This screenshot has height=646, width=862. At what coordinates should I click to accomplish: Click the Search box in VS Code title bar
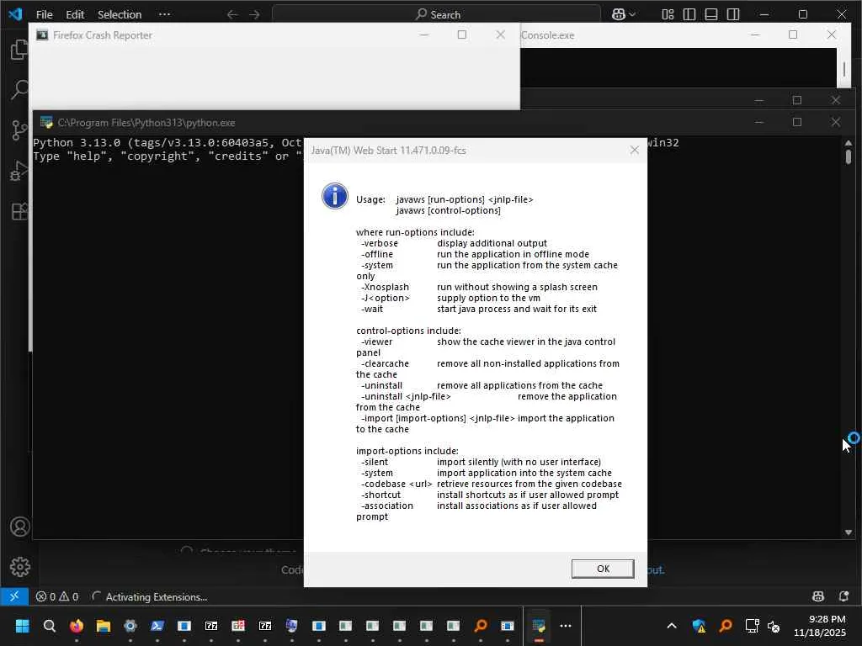click(437, 14)
